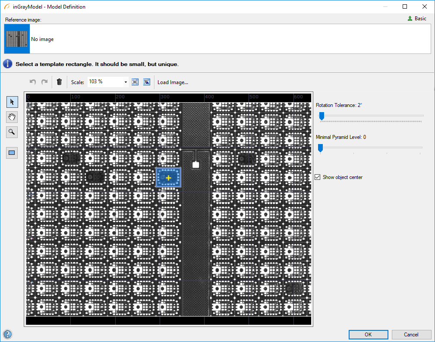435x342 pixels.
Task: Click the fit image to window icon
Action: tap(135, 82)
